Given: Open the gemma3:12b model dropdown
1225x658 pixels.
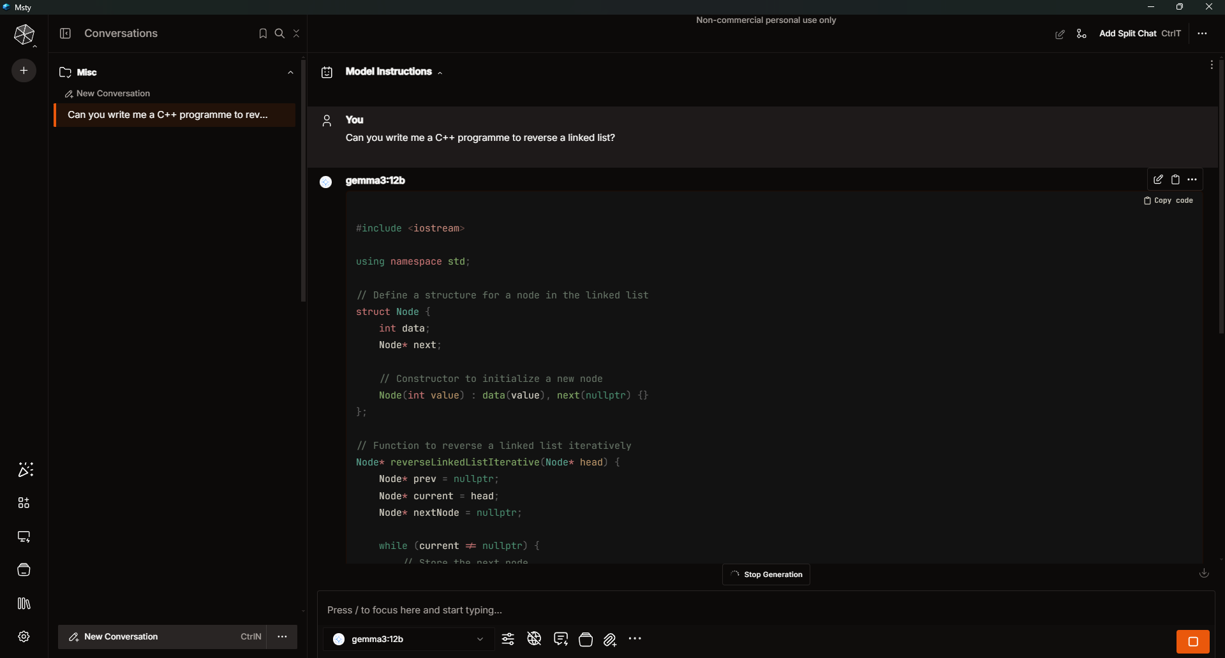Looking at the screenshot, I should click(x=408, y=639).
